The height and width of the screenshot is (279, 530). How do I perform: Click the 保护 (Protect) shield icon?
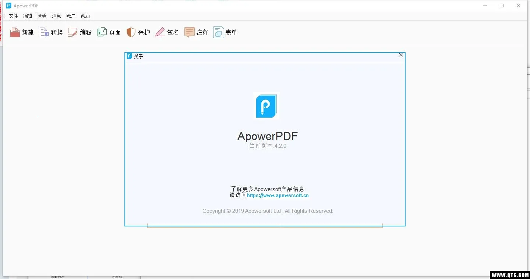131,32
